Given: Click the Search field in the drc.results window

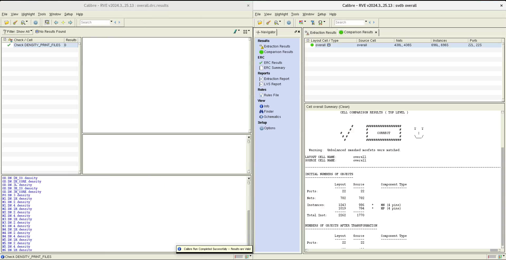Looking at the screenshot, I should (x=94, y=22).
